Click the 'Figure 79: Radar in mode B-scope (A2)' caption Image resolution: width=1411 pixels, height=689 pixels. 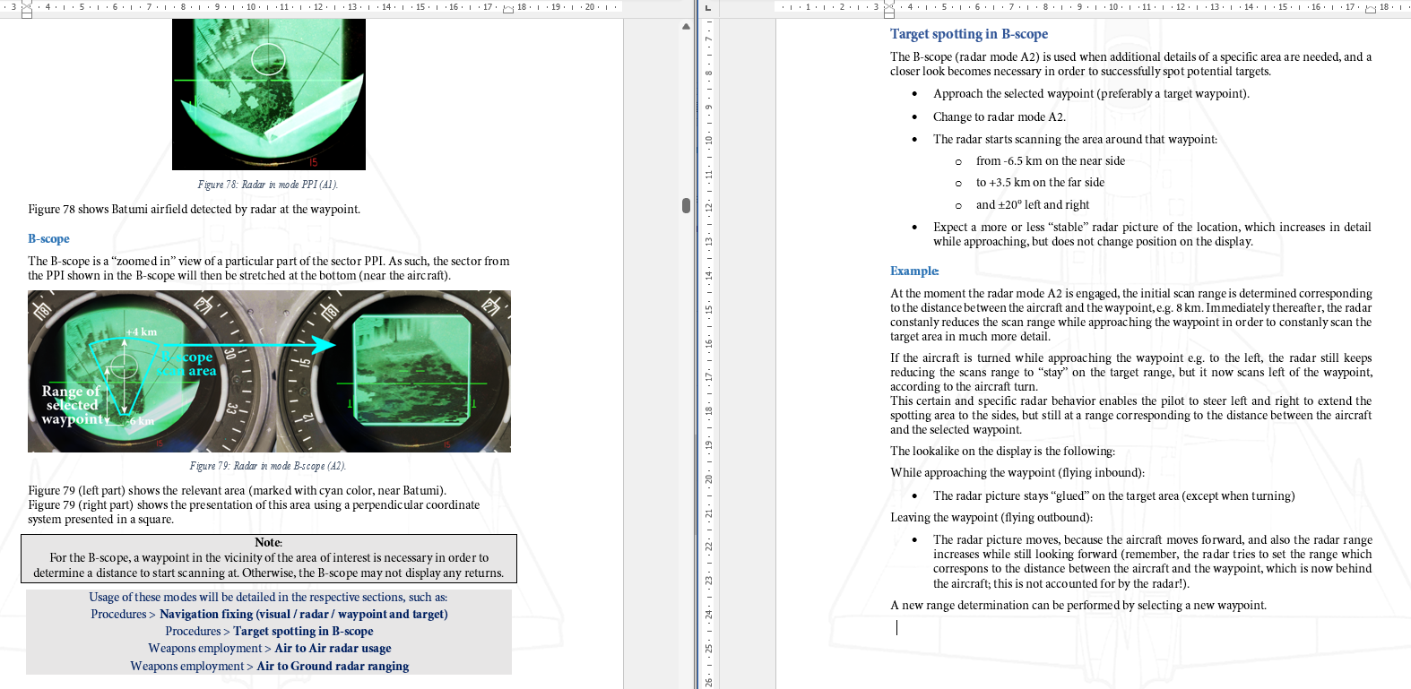click(x=267, y=466)
